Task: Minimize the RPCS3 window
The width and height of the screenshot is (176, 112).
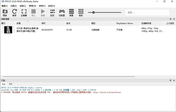Action: coord(157,1)
